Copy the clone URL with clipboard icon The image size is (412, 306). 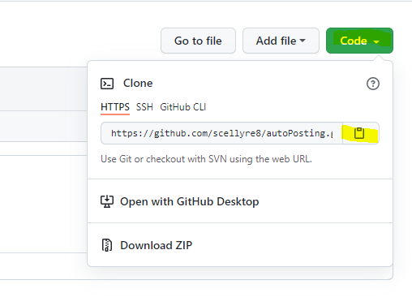(x=360, y=133)
